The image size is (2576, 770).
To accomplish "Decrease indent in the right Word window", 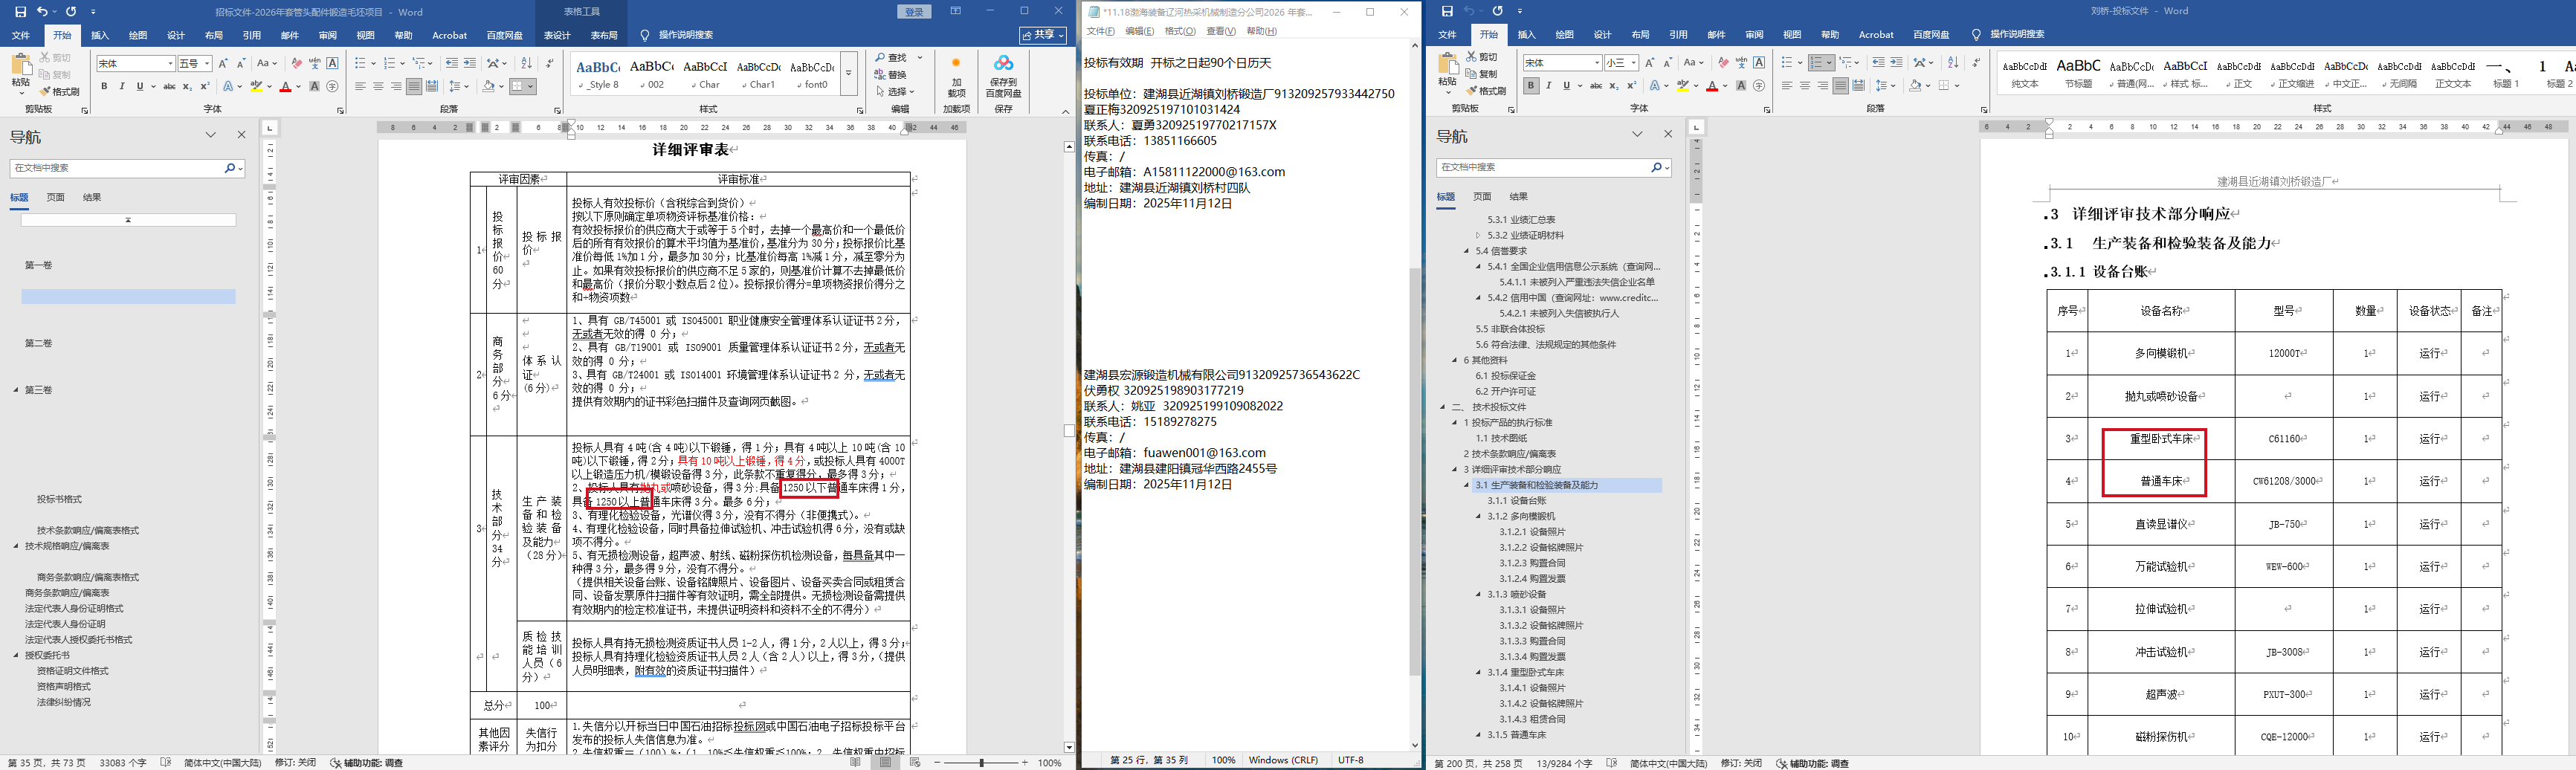I will [1877, 63].
